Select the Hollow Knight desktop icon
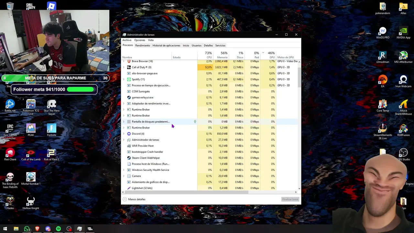Image resolution: width=414 pixels, height=233 pixels. 31,203
